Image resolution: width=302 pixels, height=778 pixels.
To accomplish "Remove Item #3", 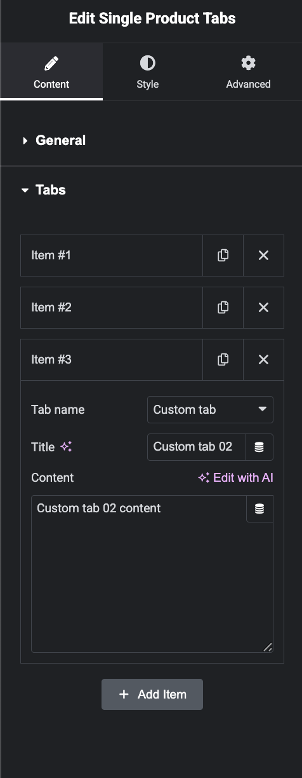I will click(263, 360).
